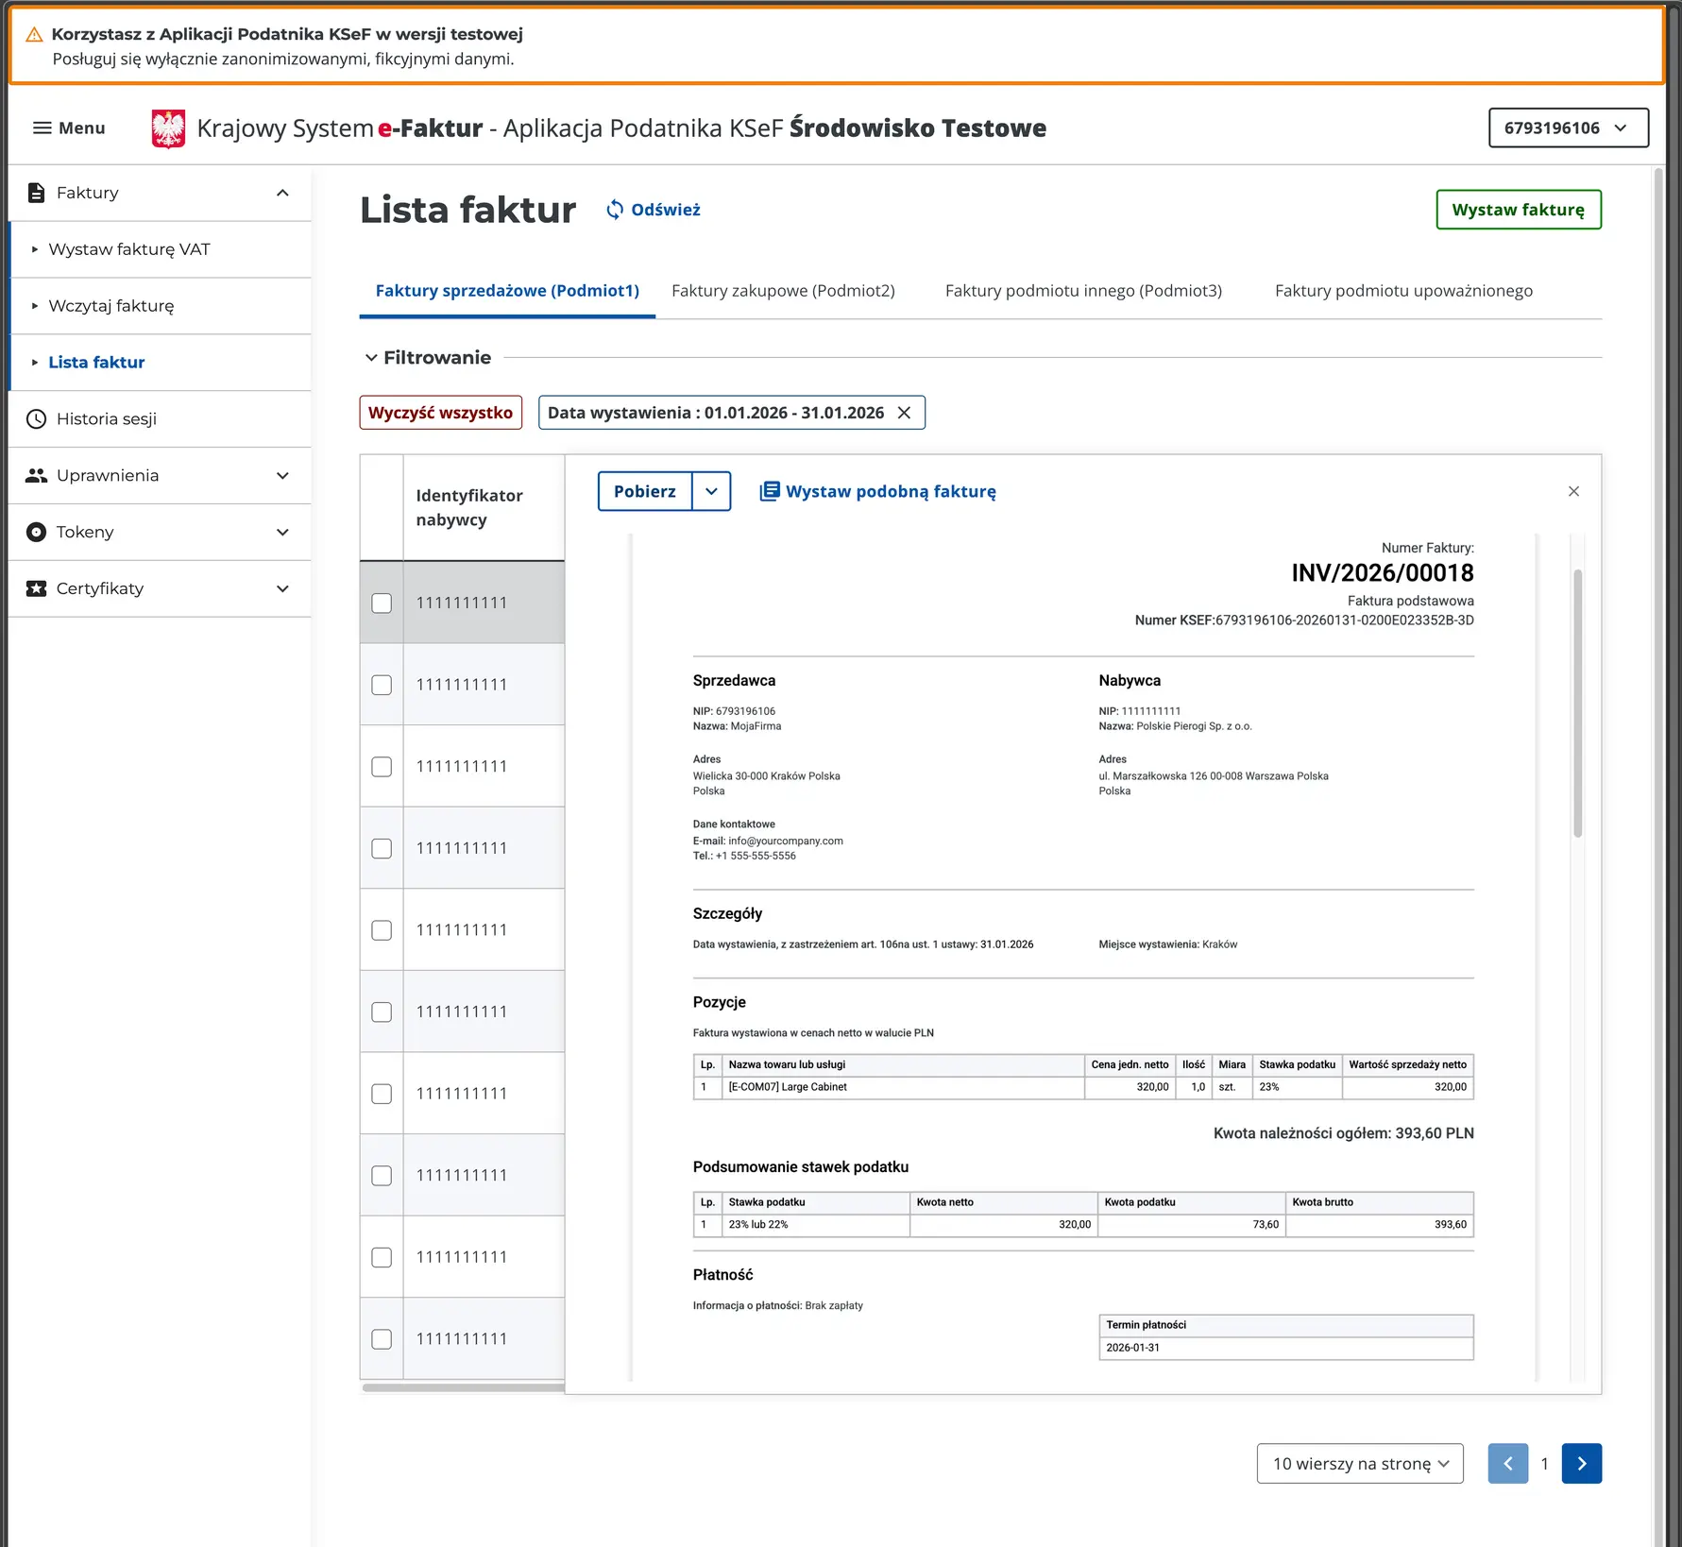Remove the Data wystawienia filter chip
Image resolution: width=1682 pixels, height=1547 pixels.
[x=904, y=412]
